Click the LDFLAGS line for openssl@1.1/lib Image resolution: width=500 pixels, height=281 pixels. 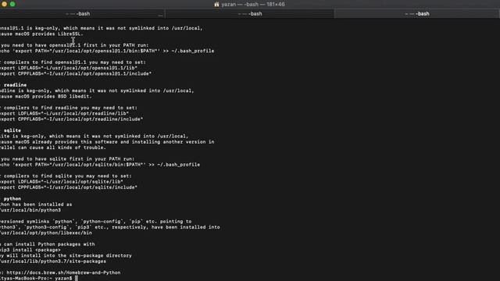pos(69,68)
